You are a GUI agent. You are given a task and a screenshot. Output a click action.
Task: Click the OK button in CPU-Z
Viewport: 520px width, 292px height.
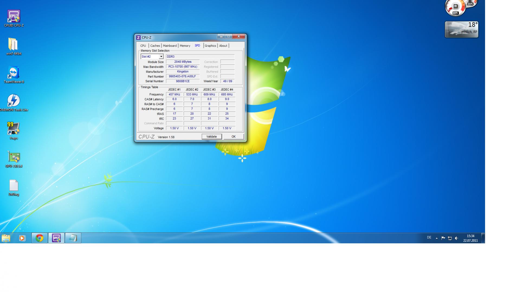[x=234, y=137]
